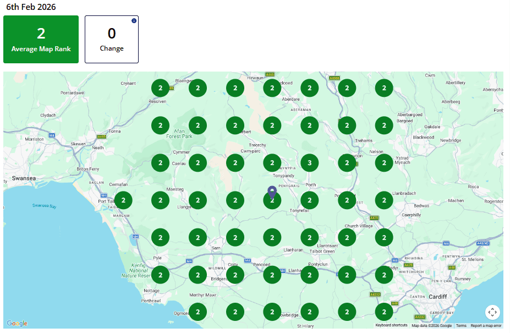Click the info icon on Change card

(x=134, y=21)
